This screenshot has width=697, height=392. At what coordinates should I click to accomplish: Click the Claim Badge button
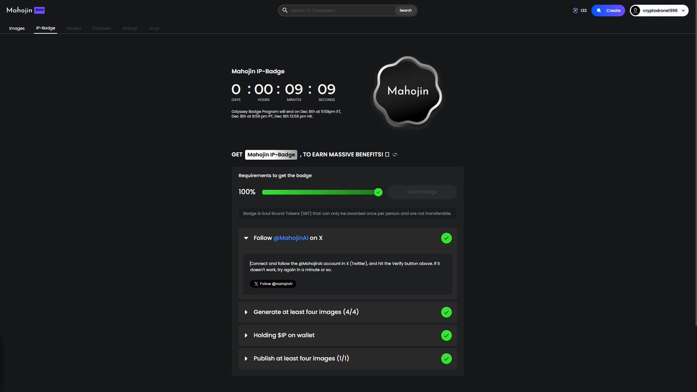pyautogui.click(x=422, y=192)
